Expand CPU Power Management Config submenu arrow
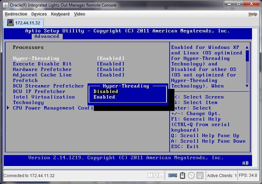The image size is (262, 184). [8, 108]
